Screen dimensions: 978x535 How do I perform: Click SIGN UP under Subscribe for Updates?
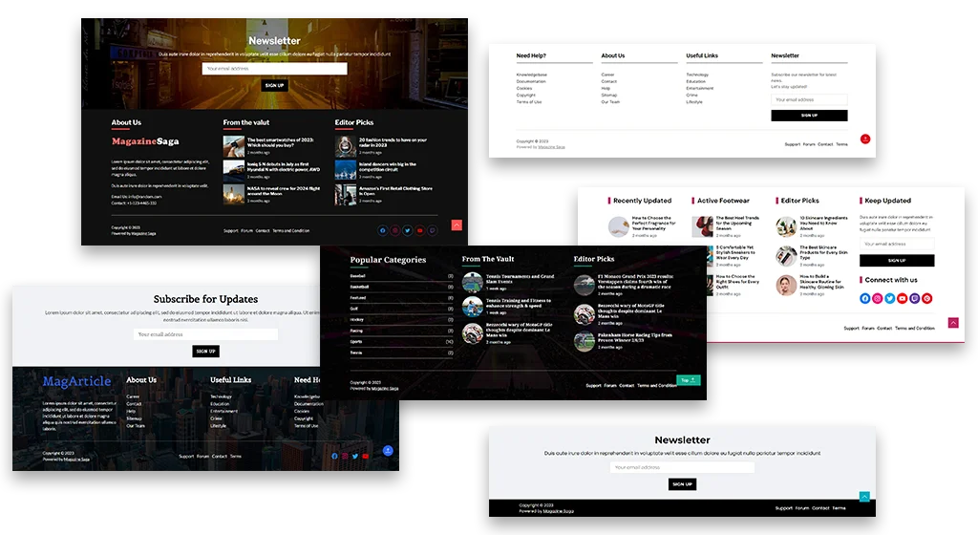[x=206, y=351]
